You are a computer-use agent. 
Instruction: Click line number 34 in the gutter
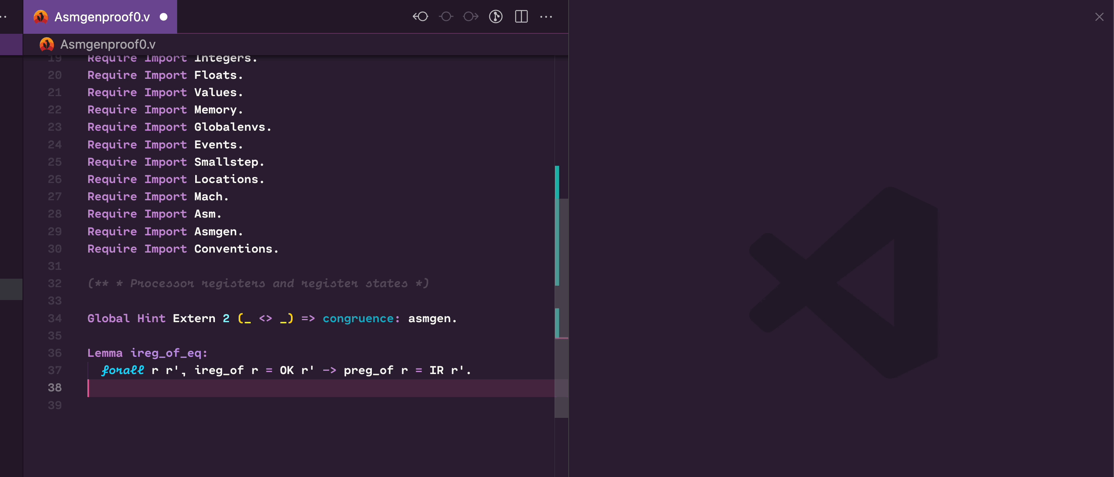tap(54, 319)
